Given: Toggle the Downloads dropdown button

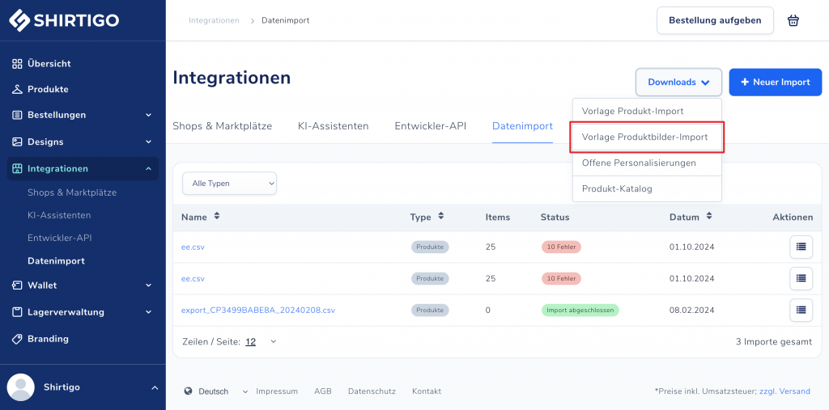Looking at the screenshot, I should [679, 82].
